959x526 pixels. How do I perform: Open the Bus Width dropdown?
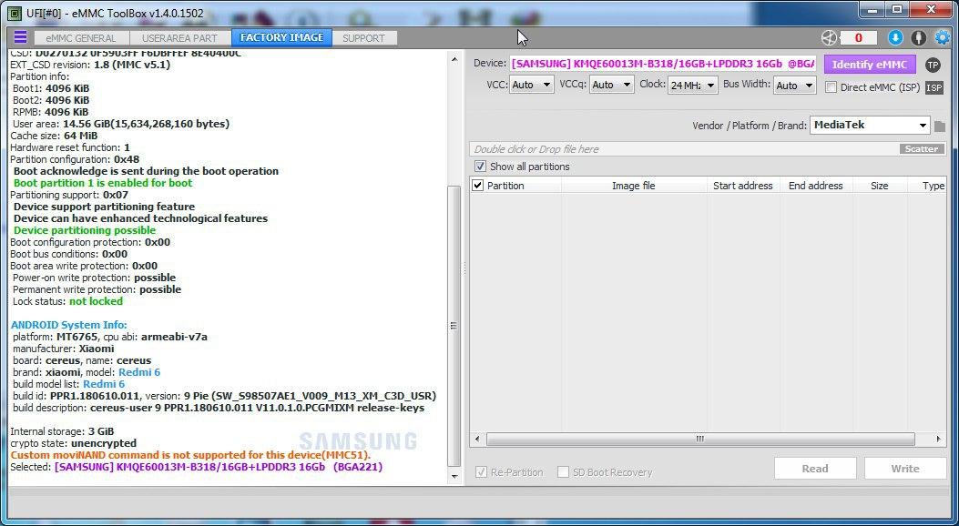tap(794, 85)
